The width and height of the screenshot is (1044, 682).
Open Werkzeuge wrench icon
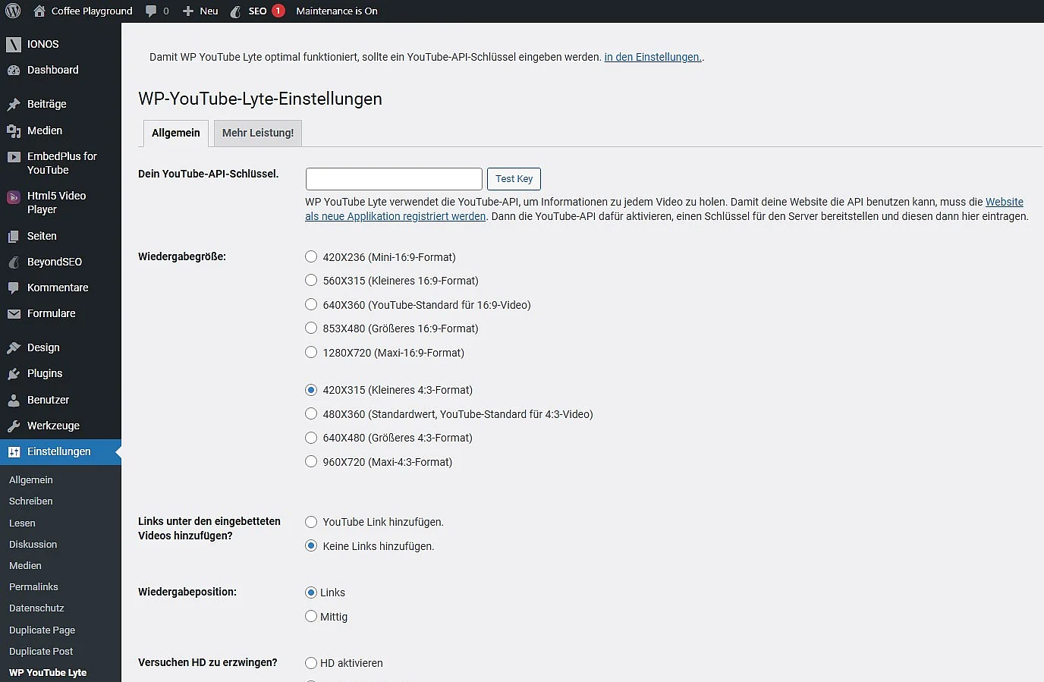(x=14, y=426)
